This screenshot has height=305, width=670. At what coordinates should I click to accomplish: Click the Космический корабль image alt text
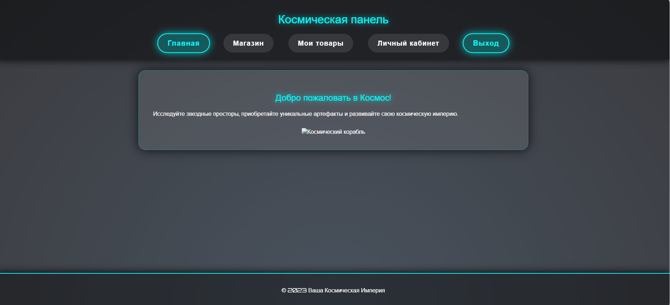336,132
